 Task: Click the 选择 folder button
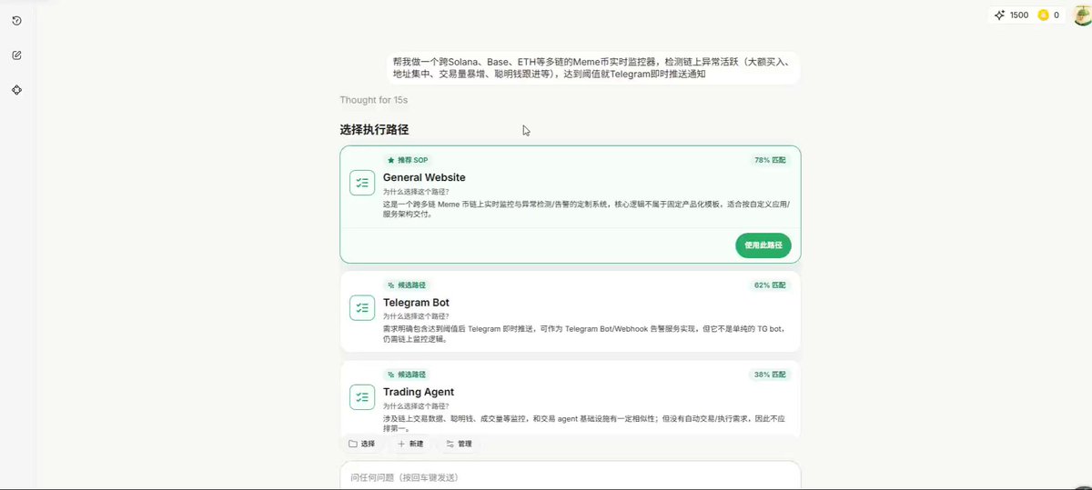[362, 444]
